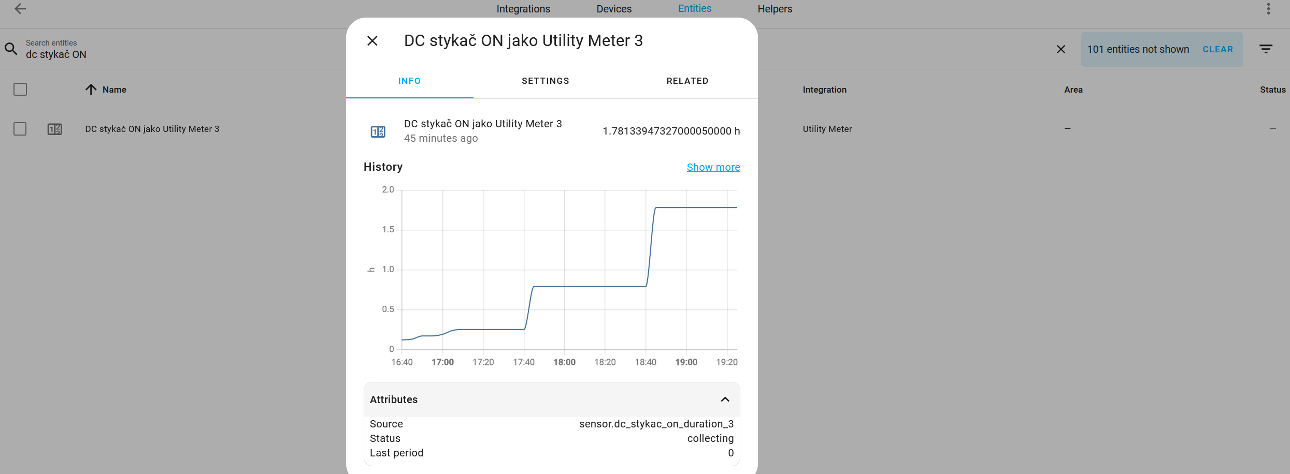Image resolution: width=1290 pixels, height=474 pixels.
Task: Open the filter options icon
Action: [1266, 49]
